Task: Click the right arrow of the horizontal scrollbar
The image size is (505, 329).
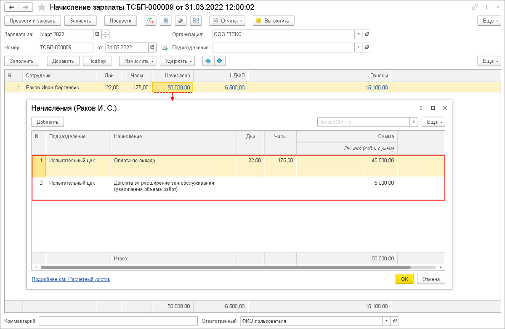Action: 441,268
